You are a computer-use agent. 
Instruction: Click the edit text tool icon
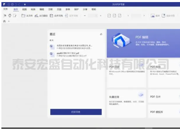click(15, 16)
